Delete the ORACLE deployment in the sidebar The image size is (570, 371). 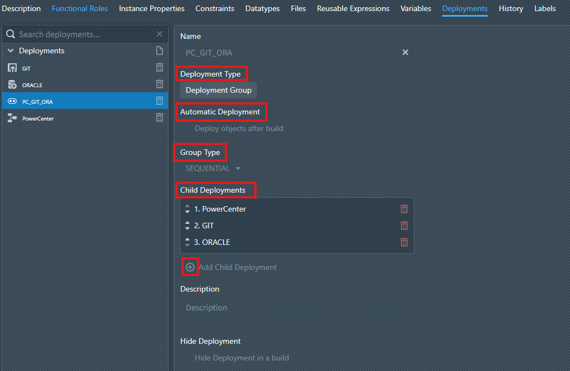coord(160,84)
